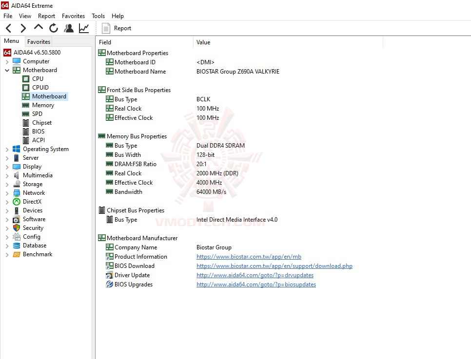Click the Operating System Windows logo icon

(x=16, y=149)
